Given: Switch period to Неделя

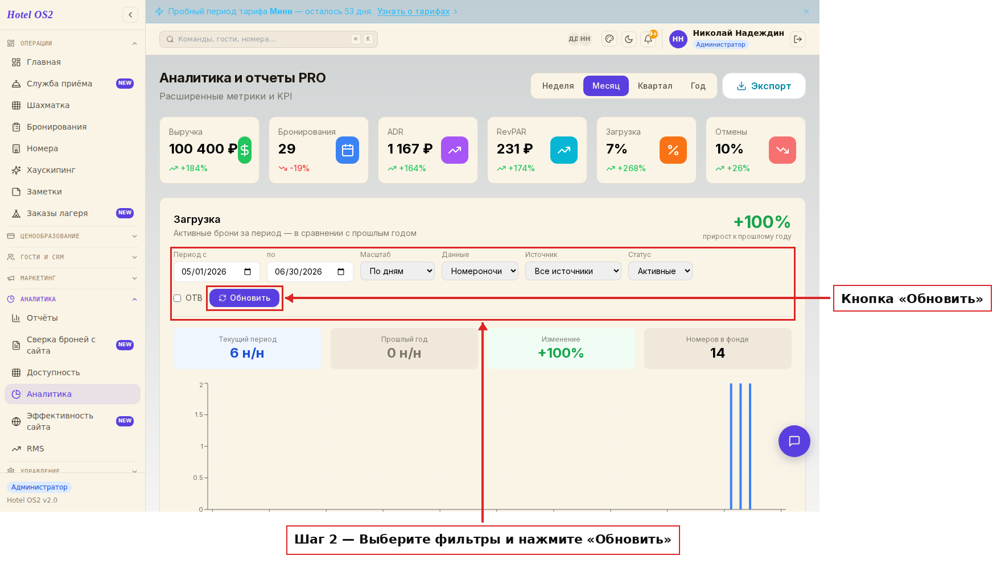Looking at the screenshot, I should click(x=558, y=86).
